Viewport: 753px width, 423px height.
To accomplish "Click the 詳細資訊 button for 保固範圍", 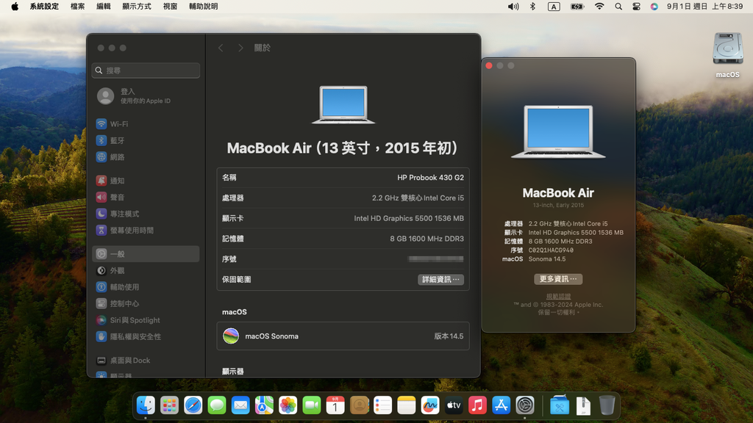I will pos(440,280).
